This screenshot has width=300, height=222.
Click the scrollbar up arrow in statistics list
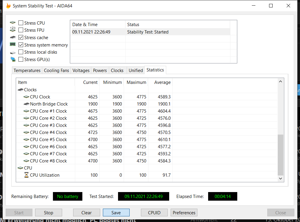pyautogui.click(x=280, y=82)
